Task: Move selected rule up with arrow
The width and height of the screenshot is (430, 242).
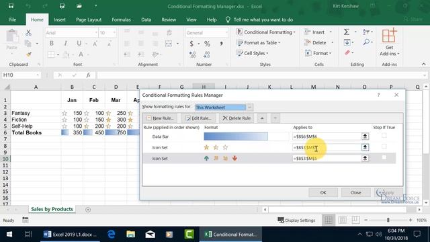Action: (x=262, y=118)
